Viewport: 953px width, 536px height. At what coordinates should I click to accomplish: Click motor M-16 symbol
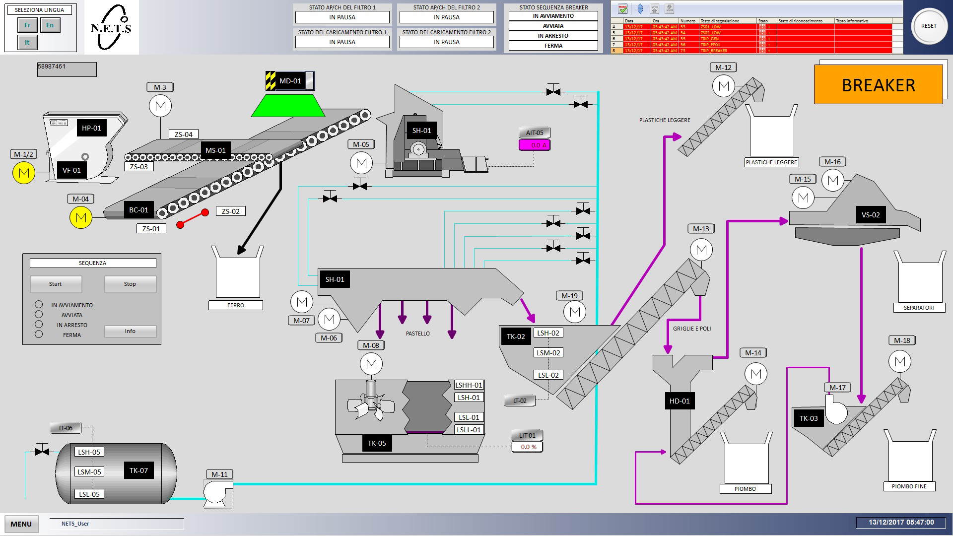tap(833, 180)
